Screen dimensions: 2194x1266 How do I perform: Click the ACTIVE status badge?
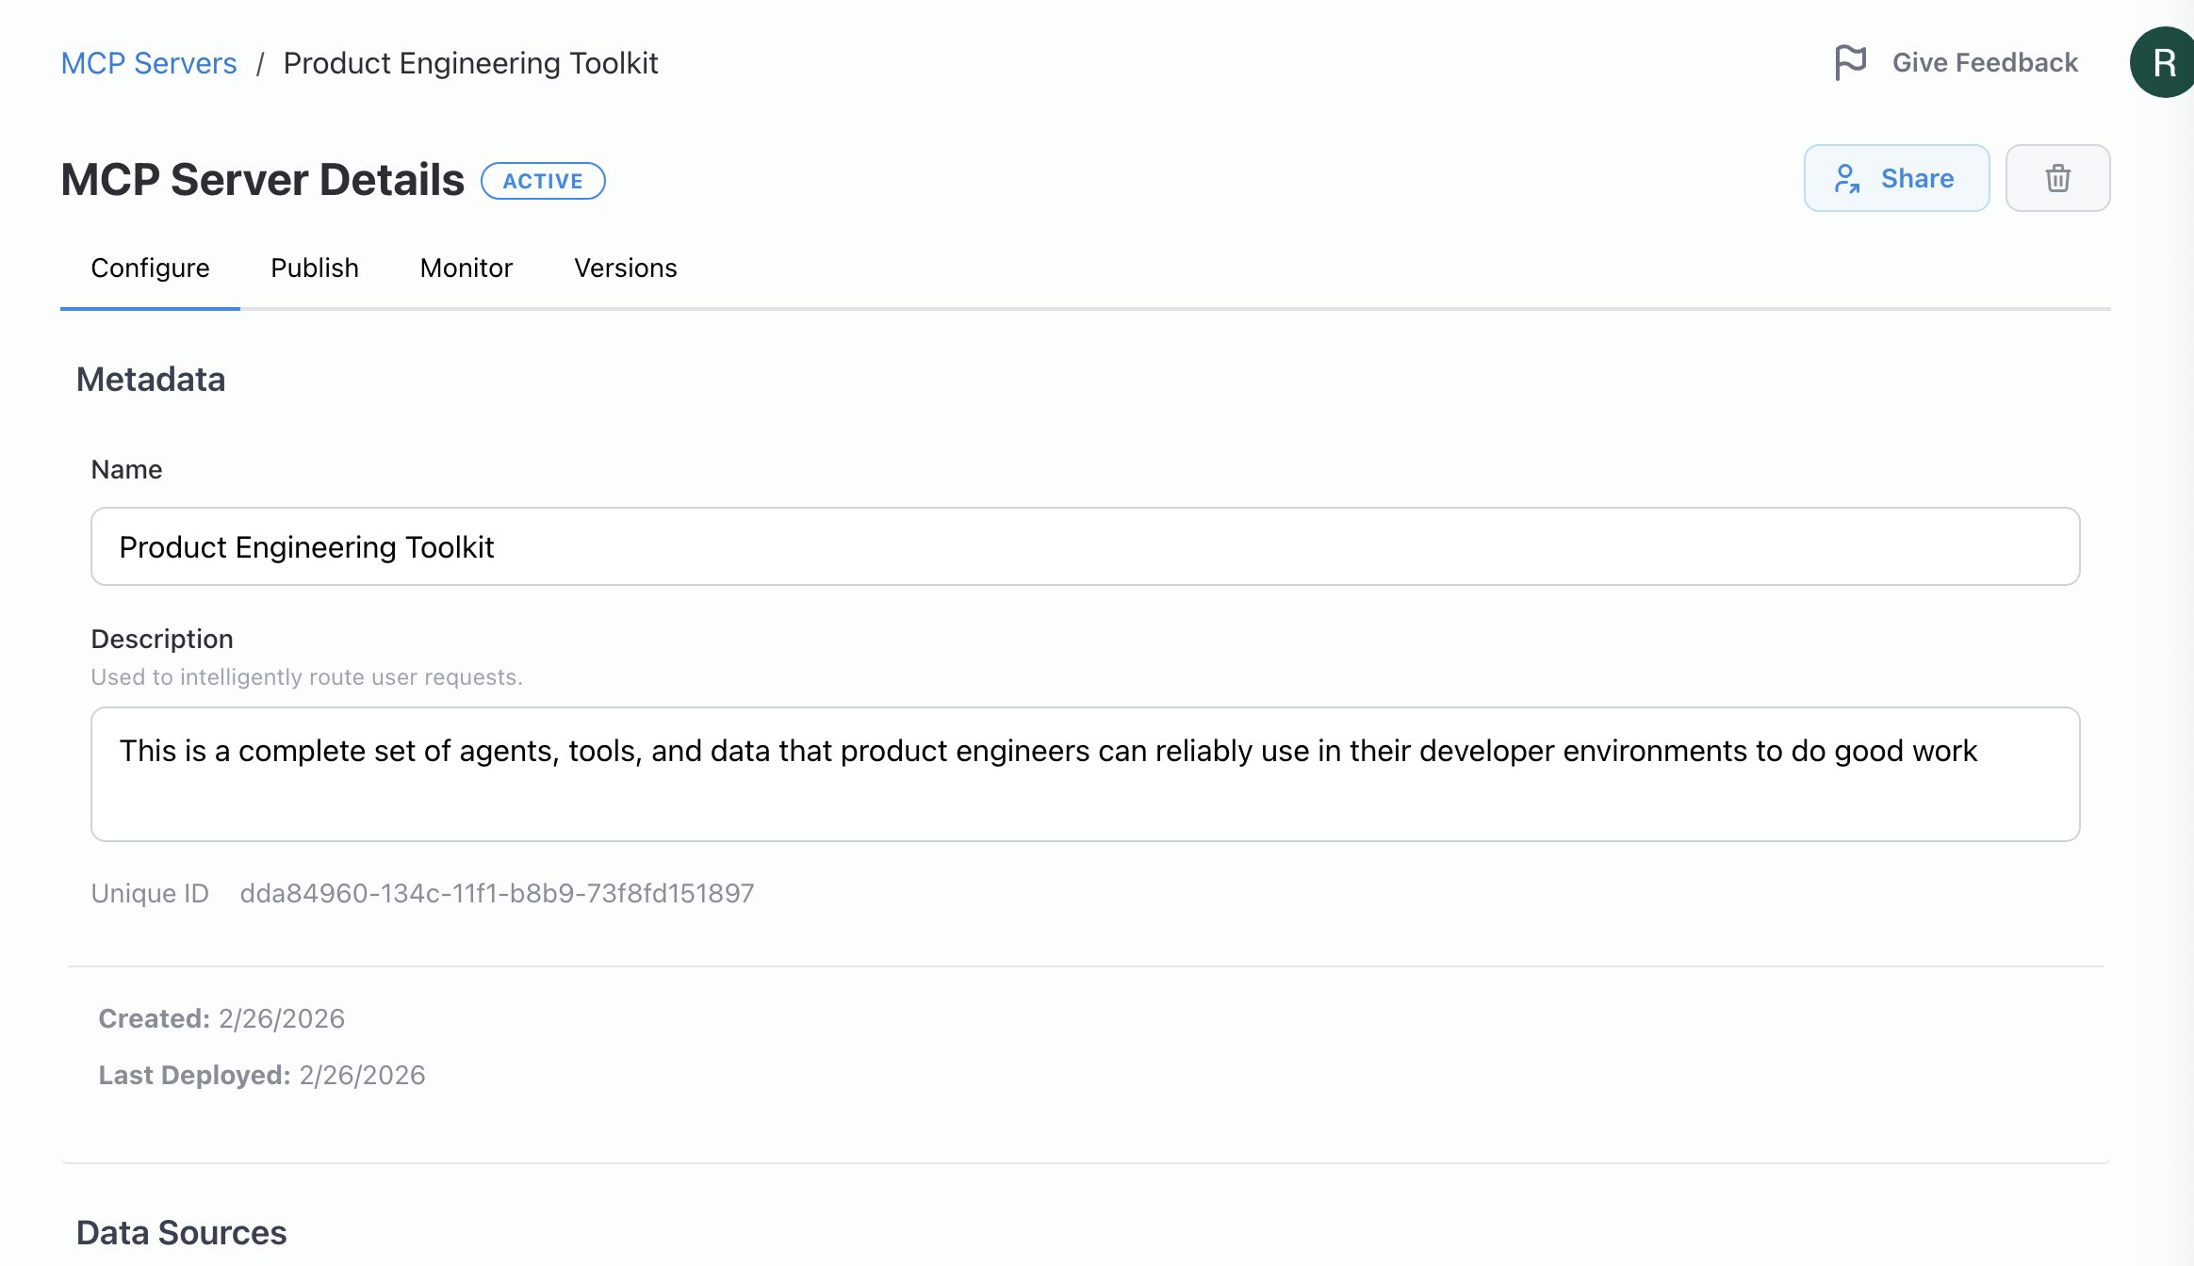[543, 180]
